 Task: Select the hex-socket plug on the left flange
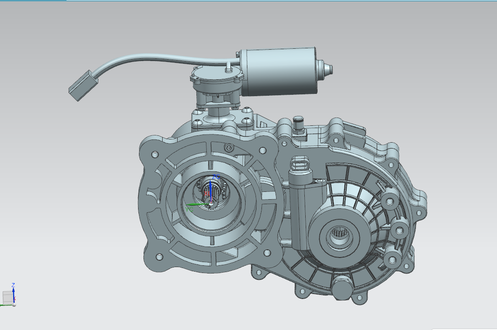pyautogui.click(x=229, y=148)
